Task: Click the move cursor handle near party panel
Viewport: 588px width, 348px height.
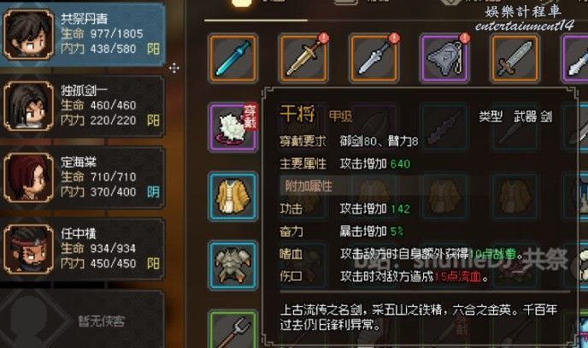Action: tap(174, 68)
